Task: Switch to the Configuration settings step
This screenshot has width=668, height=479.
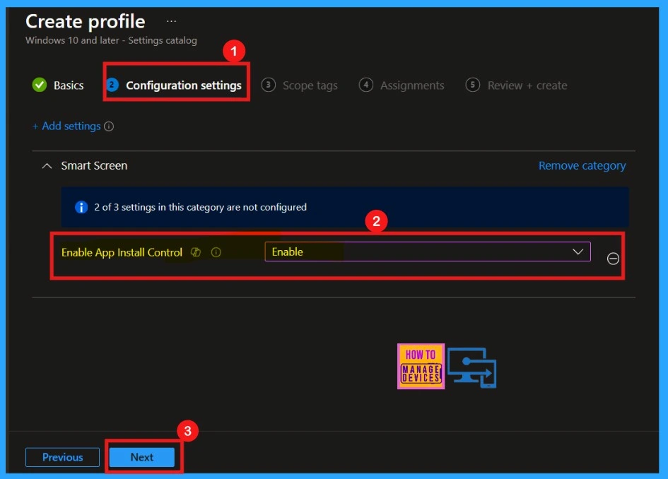Action: 183,85
